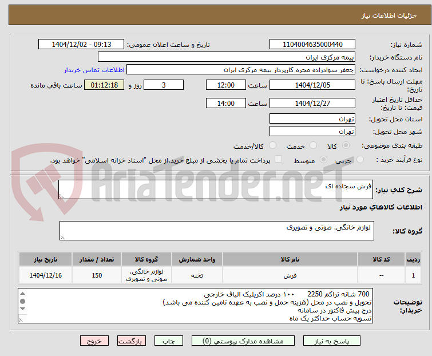Viewport: 432px width, 356px height.
Task: Select the جزیی purchase type radio
Action: pyautogui.click(x=360, y=160)
